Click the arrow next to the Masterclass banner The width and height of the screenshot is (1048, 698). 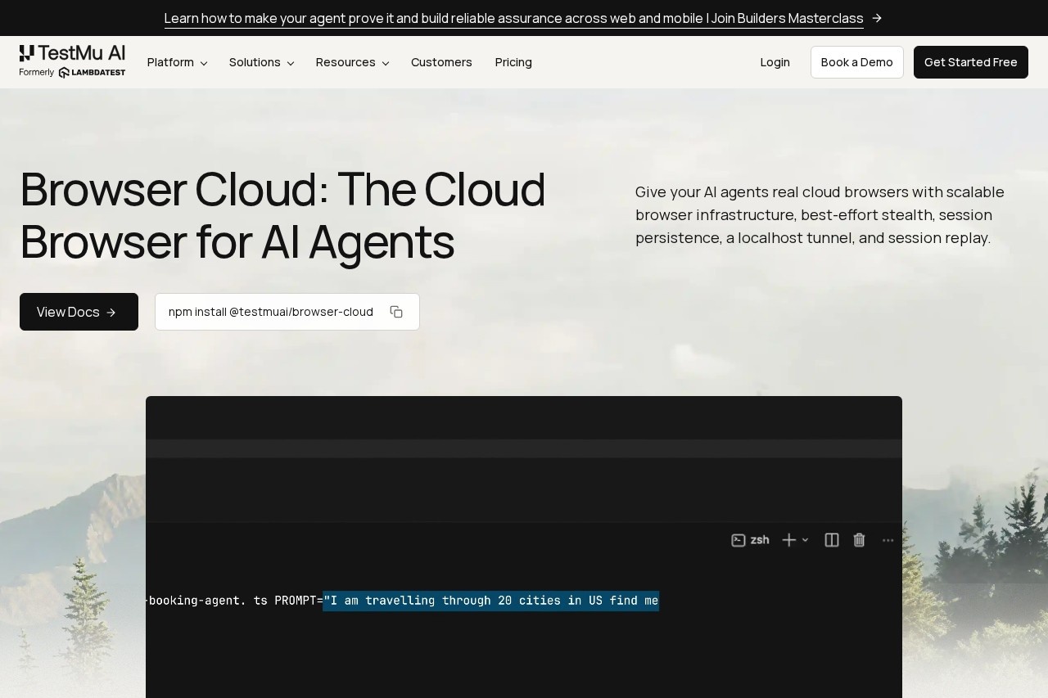pos(877,18)
